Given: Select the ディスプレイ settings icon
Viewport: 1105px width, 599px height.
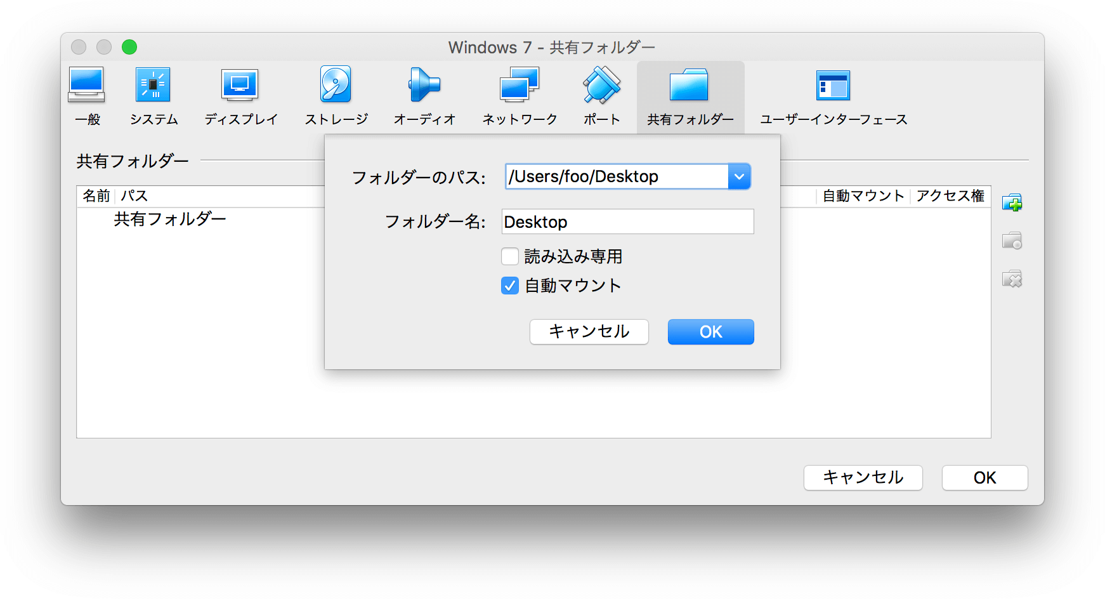Looking at the screenshot, I should (241, 95).
